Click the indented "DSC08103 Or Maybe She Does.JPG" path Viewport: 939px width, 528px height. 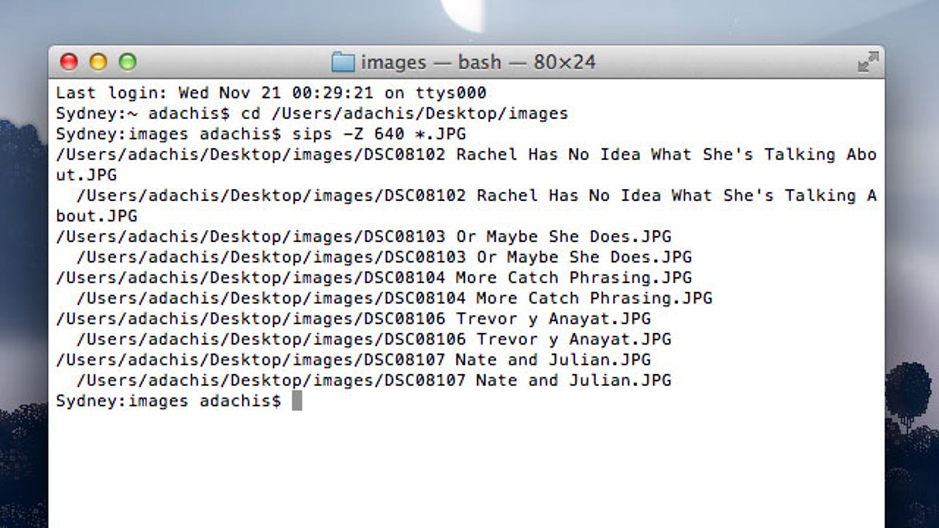coord(384,257)
